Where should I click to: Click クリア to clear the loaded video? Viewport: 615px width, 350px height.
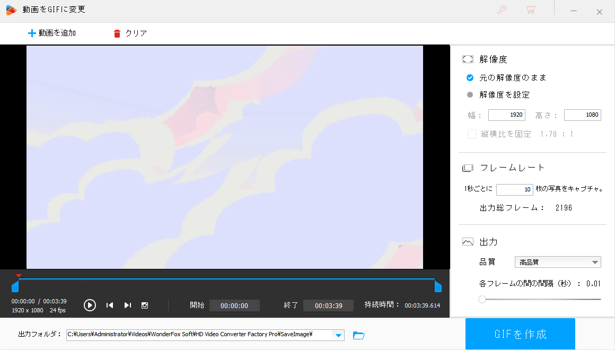(x=129, y=33)
